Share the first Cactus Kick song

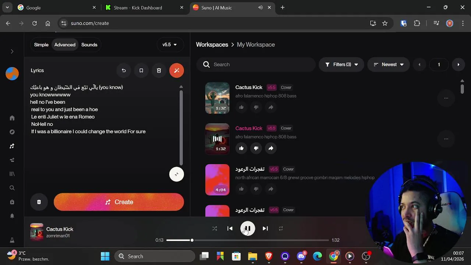271,107
